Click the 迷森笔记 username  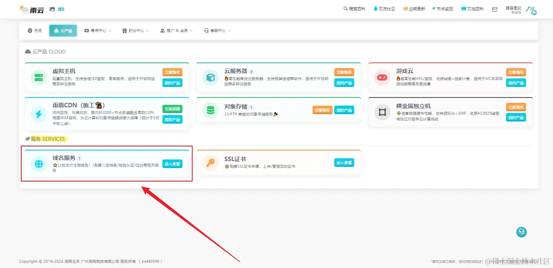pos(513,8)
